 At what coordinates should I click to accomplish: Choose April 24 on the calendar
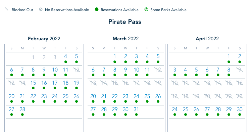point(174,109)
